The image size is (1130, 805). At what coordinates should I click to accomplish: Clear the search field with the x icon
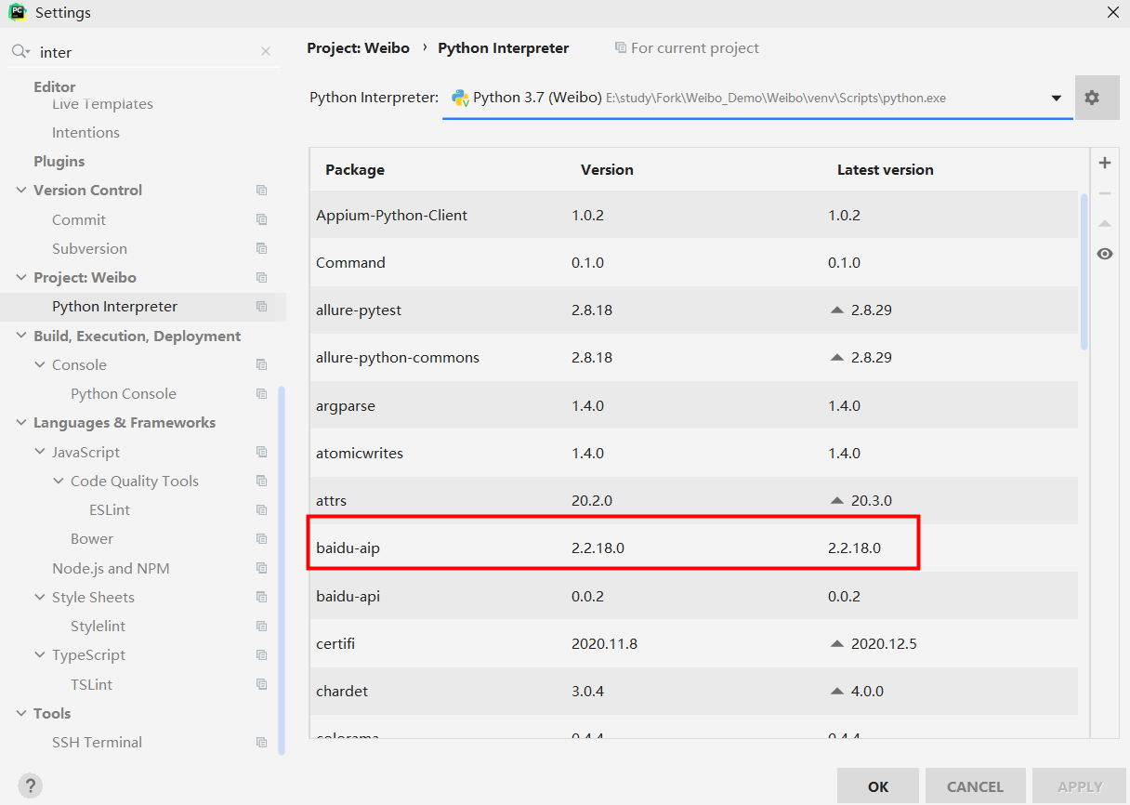[x=266, y=52]
